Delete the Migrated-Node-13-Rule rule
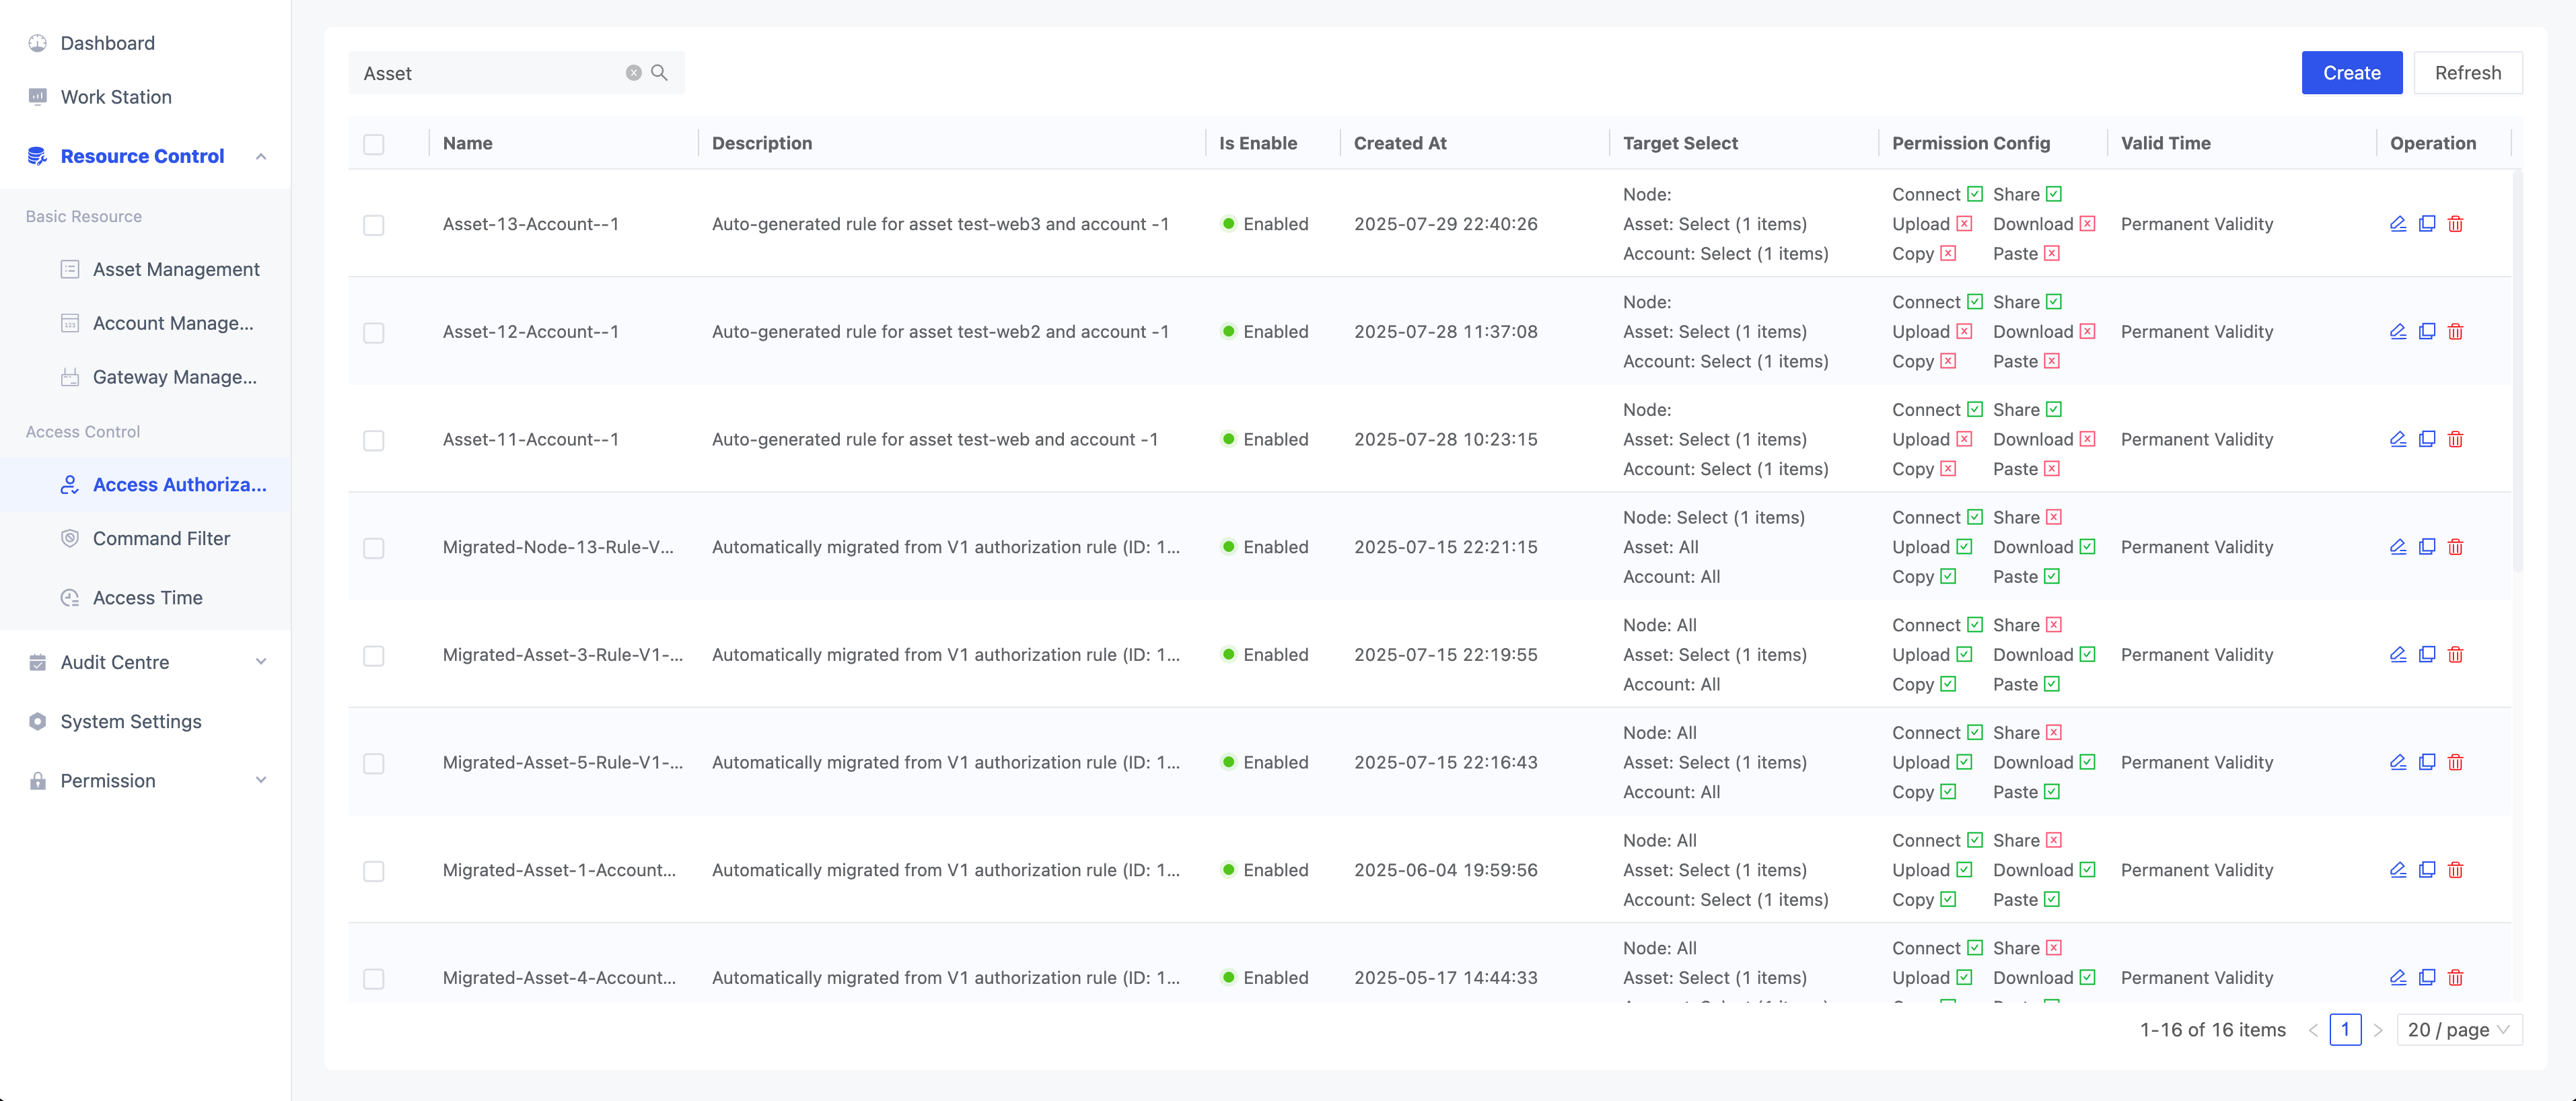 [2455, 547]
